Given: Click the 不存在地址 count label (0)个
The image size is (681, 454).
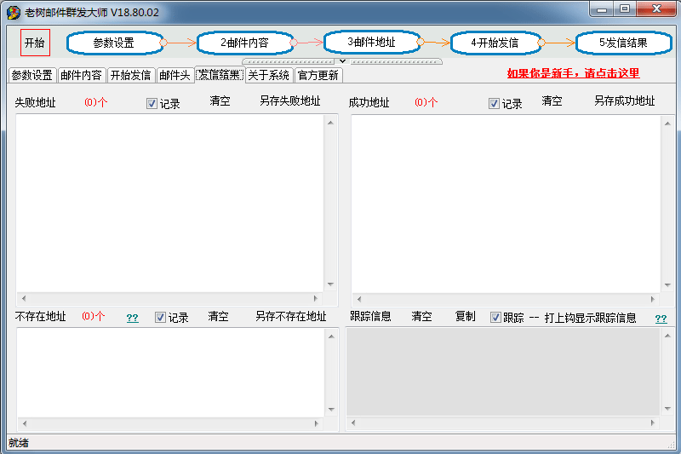Looking at the screenshot, I should point(94,316).
